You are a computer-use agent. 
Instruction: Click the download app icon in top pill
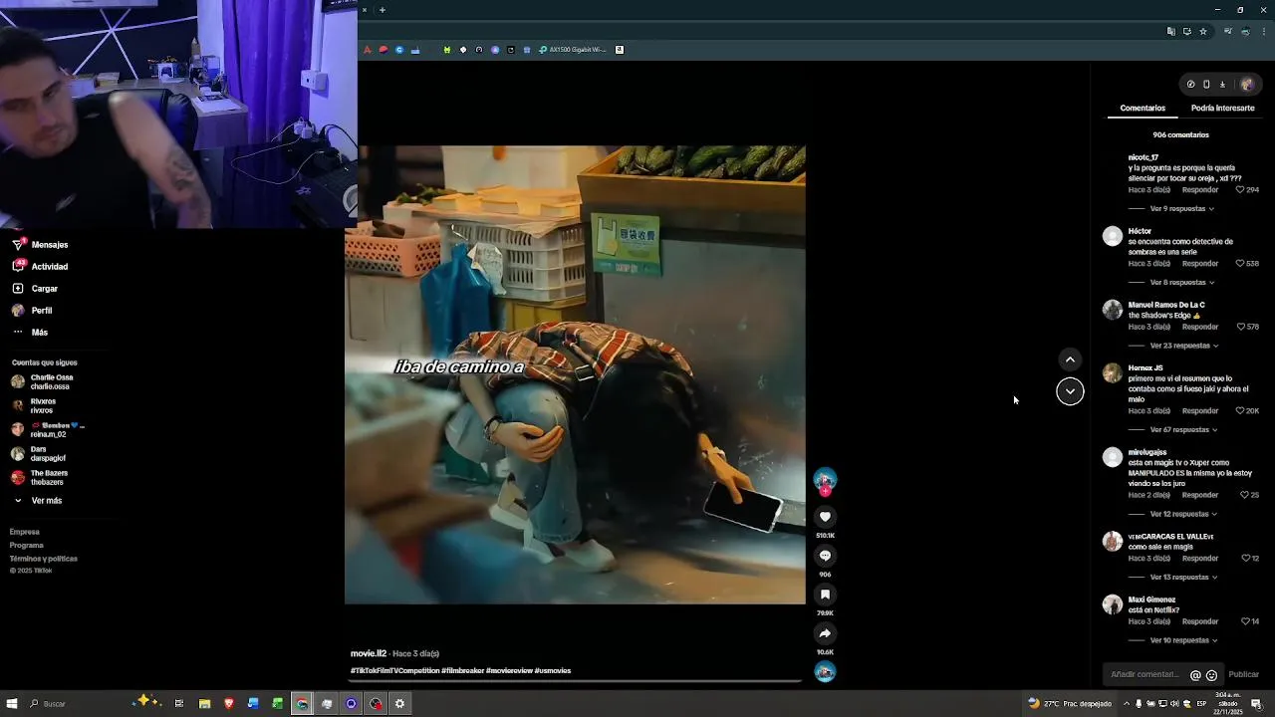coord(1222,85)
